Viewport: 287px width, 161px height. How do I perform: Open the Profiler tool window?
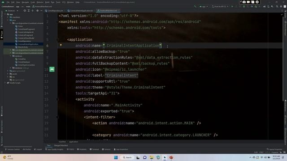click(x=27, y=149)
